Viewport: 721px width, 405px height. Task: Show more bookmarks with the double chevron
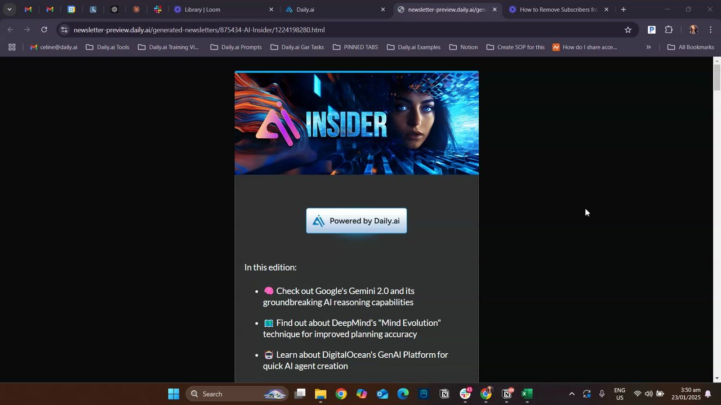648,47
